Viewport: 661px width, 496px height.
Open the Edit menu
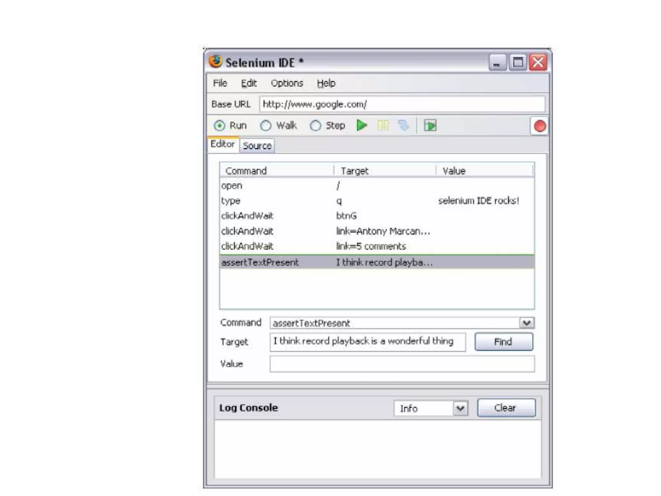pyautogui.click(x=249, y=83)
